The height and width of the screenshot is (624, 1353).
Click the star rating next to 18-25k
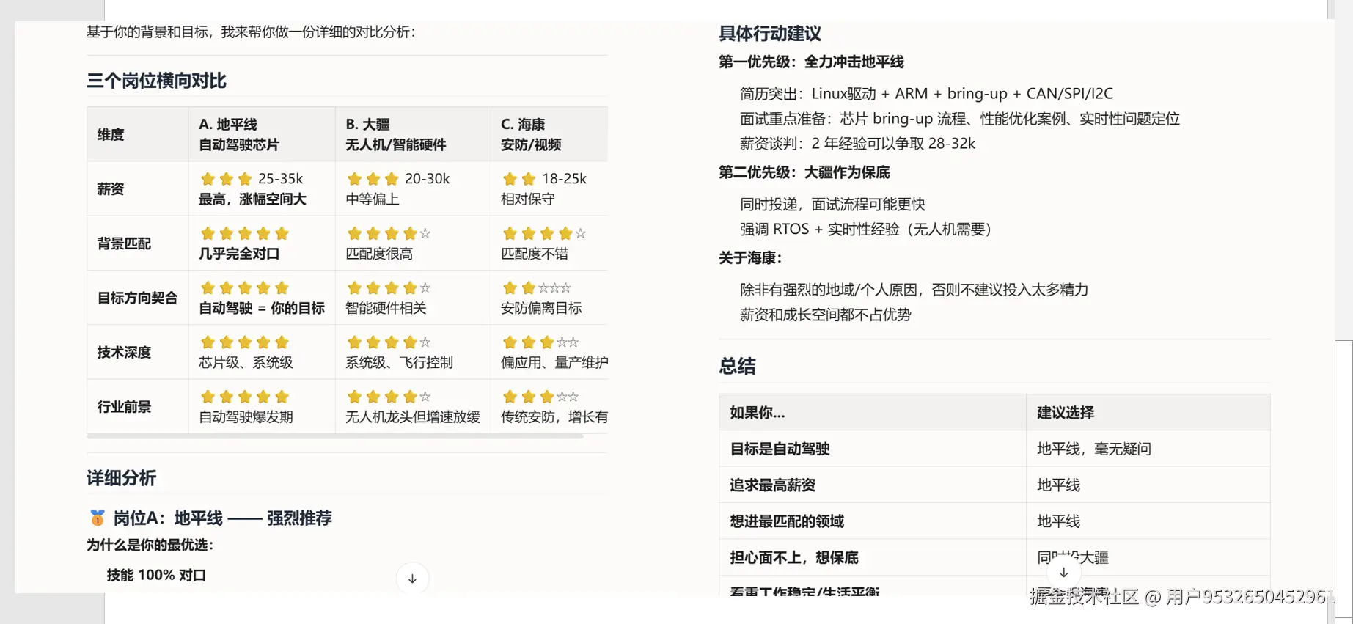(x=518, y=179)
